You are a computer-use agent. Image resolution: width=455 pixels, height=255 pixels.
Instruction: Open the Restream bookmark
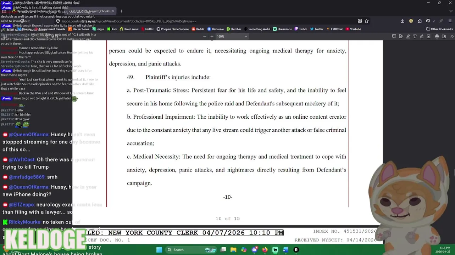[x=216, y=29]
